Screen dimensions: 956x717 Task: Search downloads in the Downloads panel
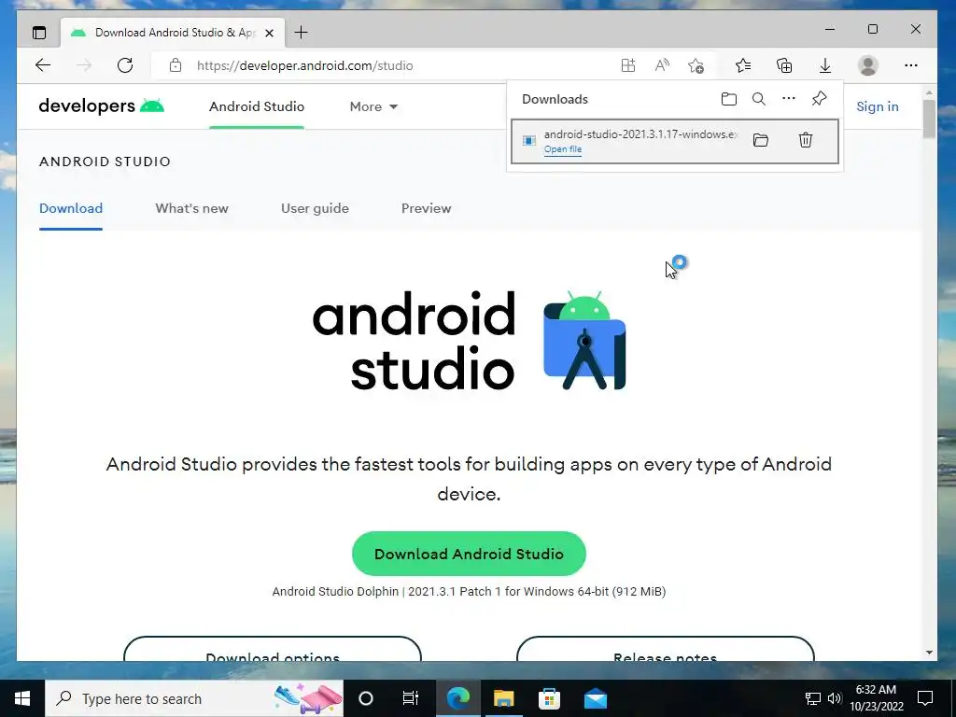point(758,99)
